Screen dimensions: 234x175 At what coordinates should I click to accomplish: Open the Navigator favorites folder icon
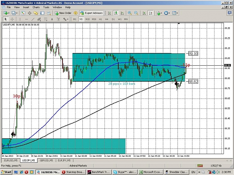click(x=36, y=13)
